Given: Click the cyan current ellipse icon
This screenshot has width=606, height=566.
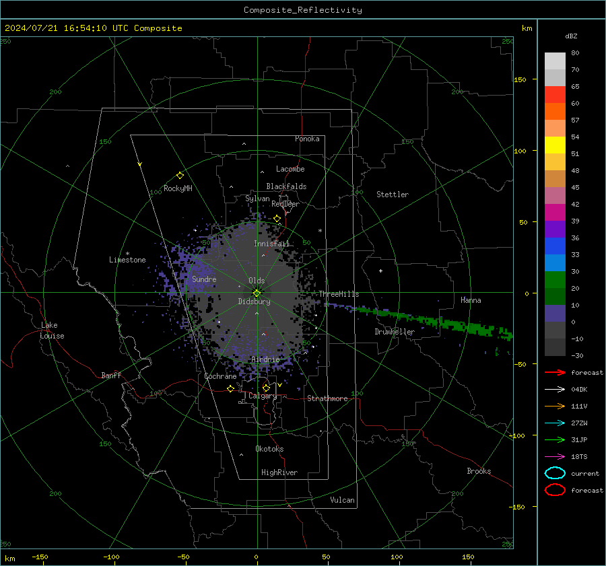Looking at the screenshot, I should [555, 473].
